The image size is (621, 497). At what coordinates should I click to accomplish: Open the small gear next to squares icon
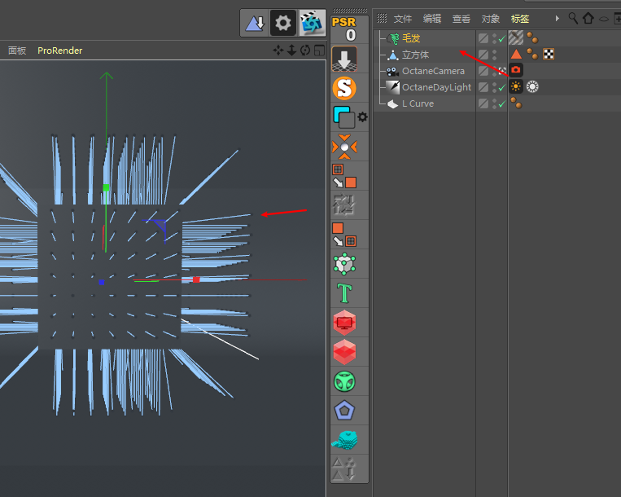(x=362, y=117)
